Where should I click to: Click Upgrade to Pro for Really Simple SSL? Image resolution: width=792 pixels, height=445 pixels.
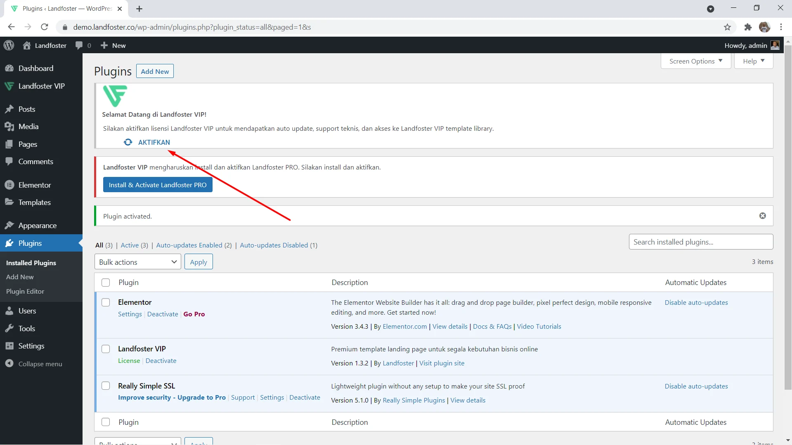pos(172,398)
